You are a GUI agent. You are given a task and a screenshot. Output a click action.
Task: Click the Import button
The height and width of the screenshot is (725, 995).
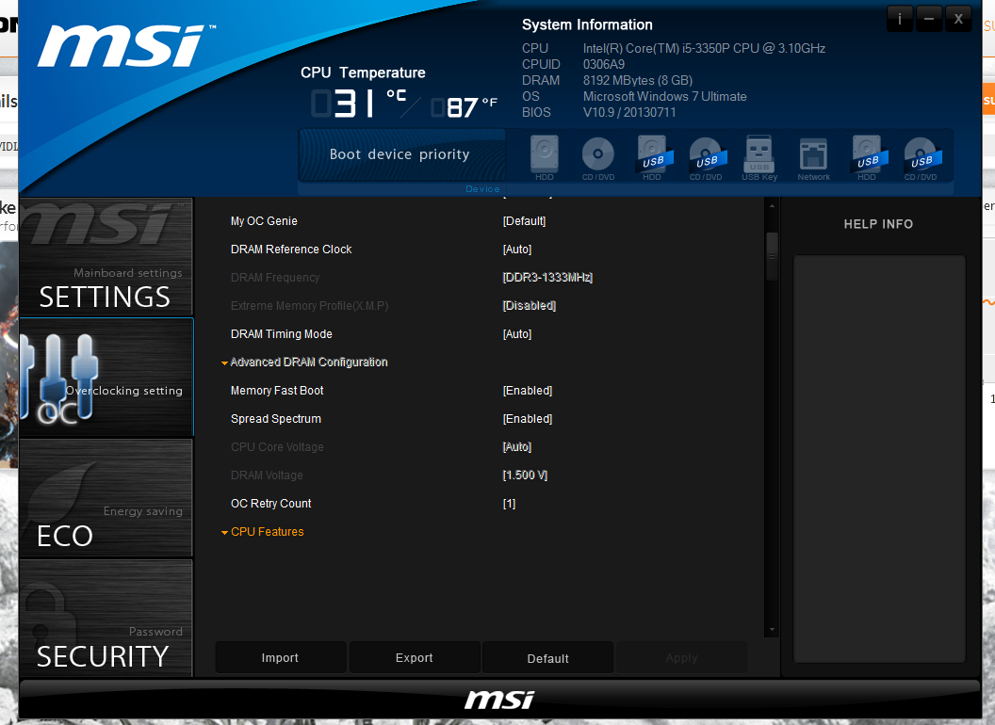pos(281,658)
